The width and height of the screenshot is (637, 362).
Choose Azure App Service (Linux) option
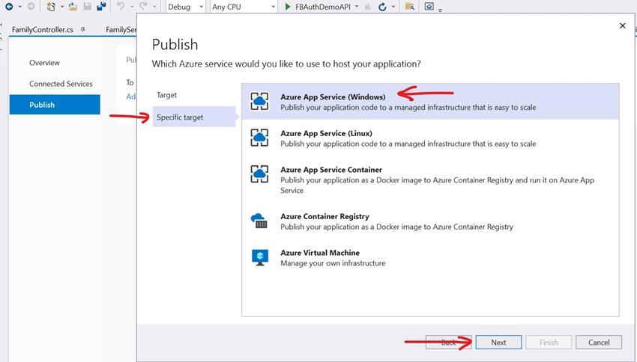point(430,138)
